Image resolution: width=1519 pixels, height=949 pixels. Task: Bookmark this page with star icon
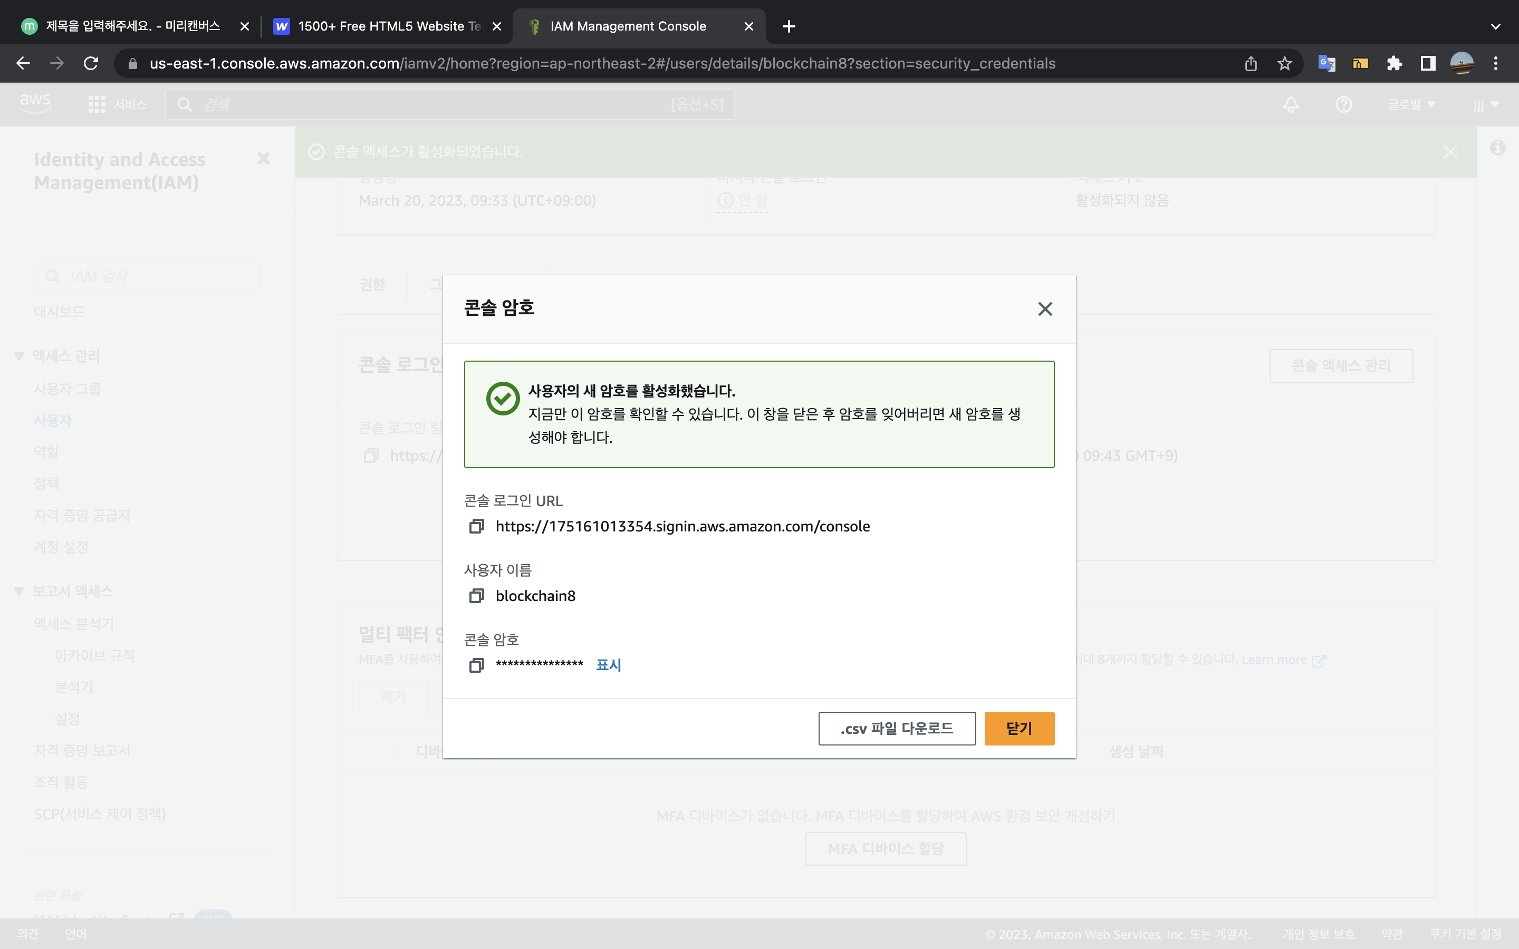pos(1284,63)
